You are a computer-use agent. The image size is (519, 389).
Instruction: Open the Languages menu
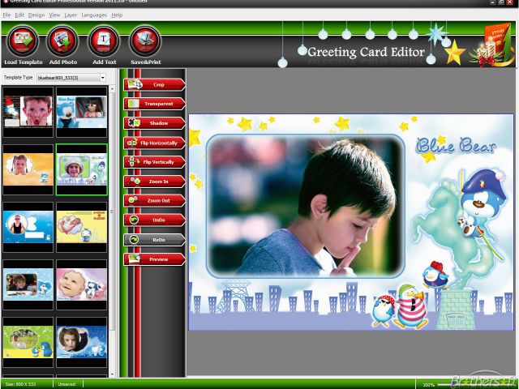[94, 15]
